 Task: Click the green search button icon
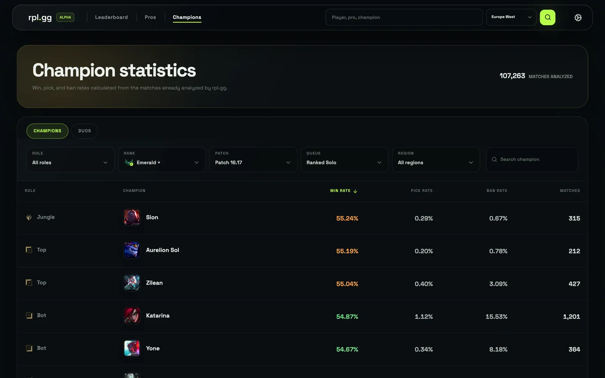click(547, 17)
